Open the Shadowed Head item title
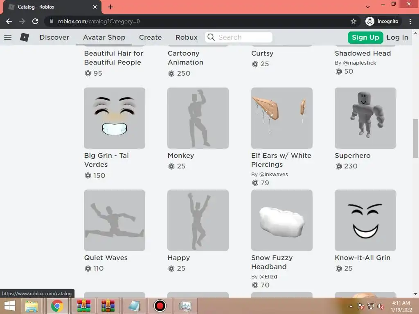This screenshot has height=314, width=419. click(363, 53)
